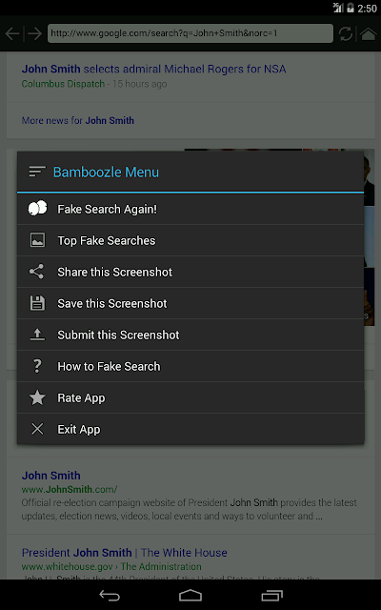381x610 pixels.
Task: Follow the More news for John Smith link
Action: pyautogui.click(x=78, y=121)
